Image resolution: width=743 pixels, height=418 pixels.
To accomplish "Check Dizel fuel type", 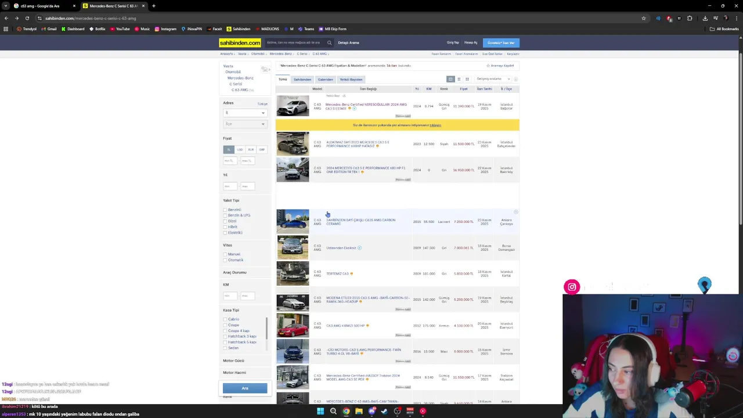I will coord(225,221).
